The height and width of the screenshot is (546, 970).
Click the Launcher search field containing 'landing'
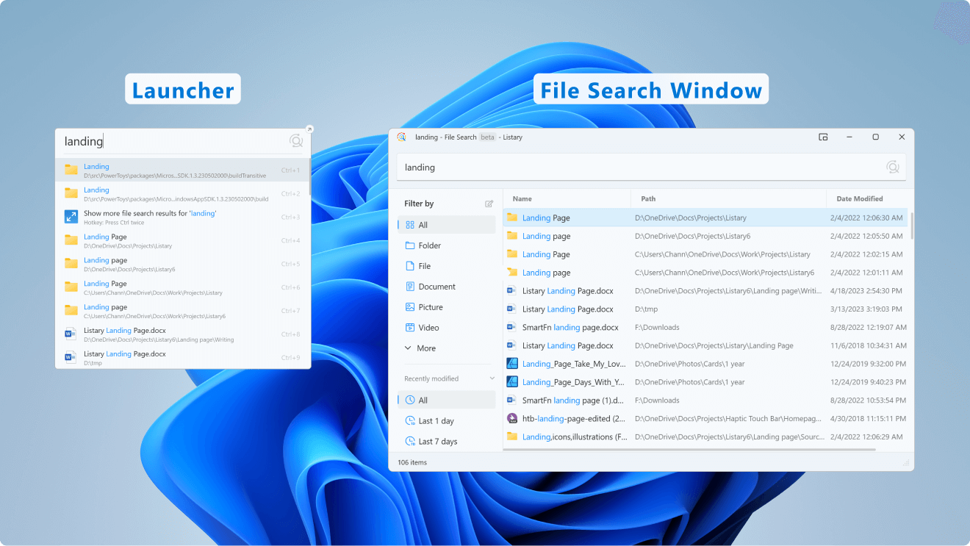point(173,141)
